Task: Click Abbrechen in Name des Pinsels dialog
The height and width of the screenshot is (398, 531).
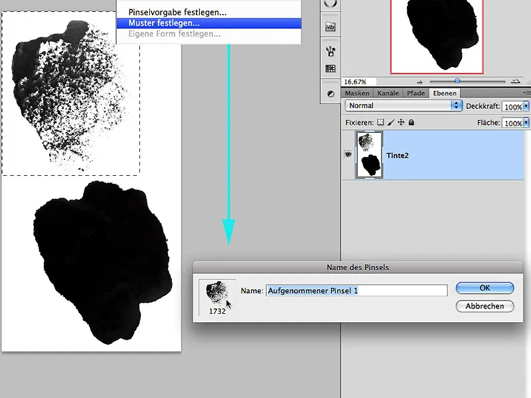Action: click(x=485, y=306)
